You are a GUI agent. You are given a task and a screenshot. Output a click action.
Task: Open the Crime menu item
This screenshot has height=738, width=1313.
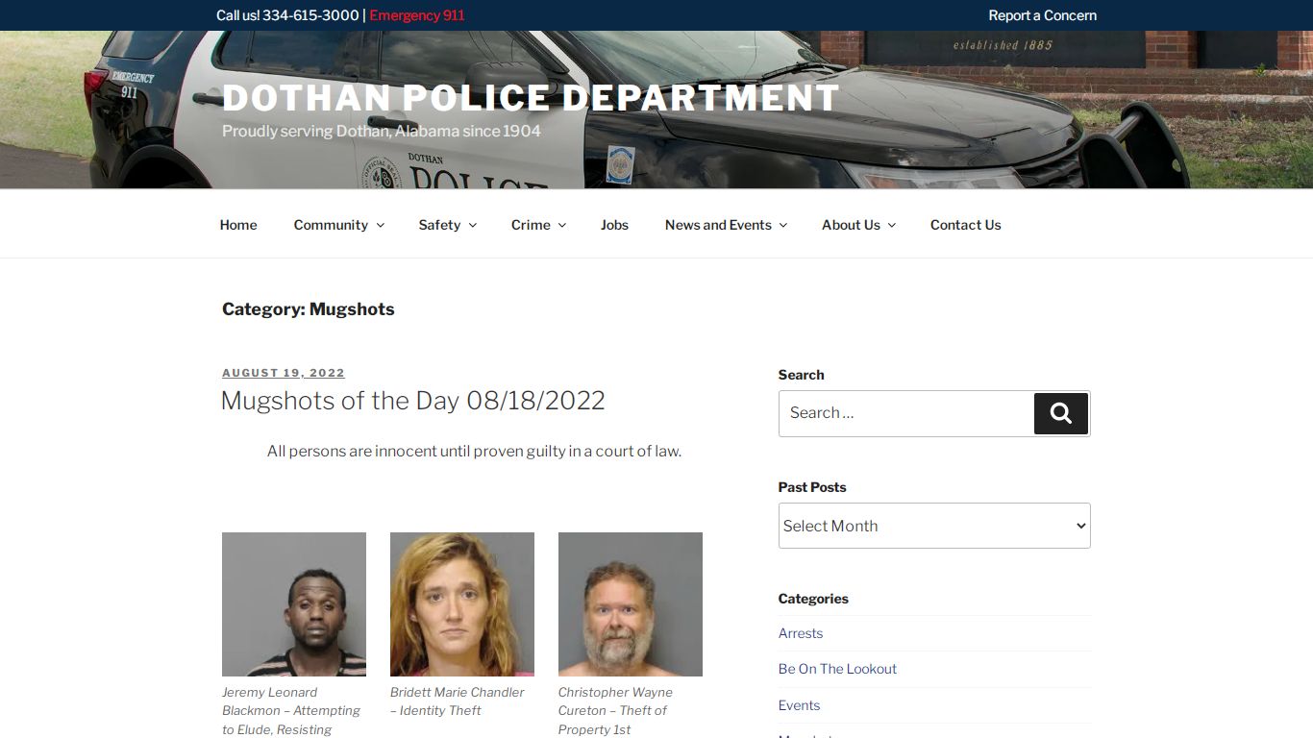[531, 225]
